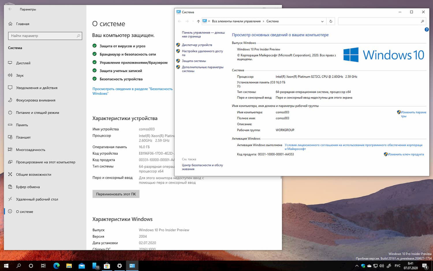The width and height of the screenshot is (433, 271).
Task: Click Изменить ключ продукта
Action: click(x=406, y=154)
